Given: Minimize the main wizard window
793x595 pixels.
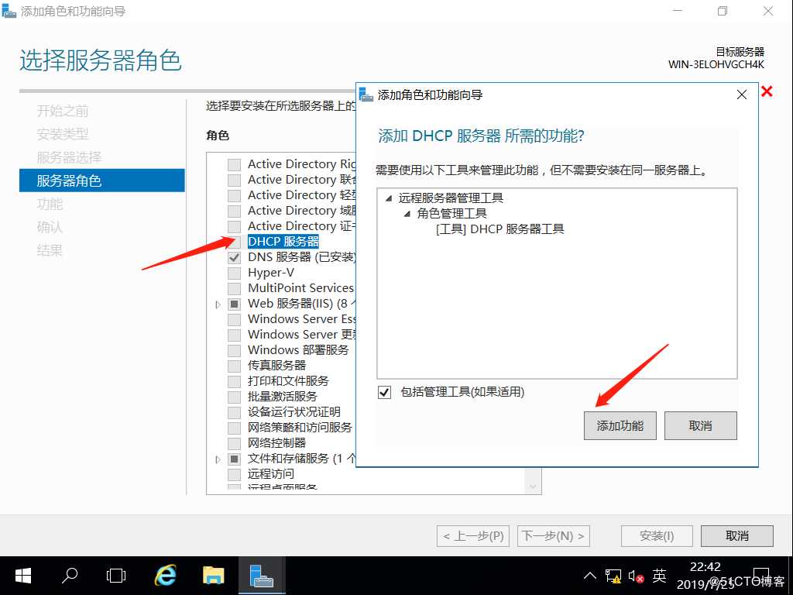Looking at the screenshot, I should pyautogui.click(x=678, y=11).
